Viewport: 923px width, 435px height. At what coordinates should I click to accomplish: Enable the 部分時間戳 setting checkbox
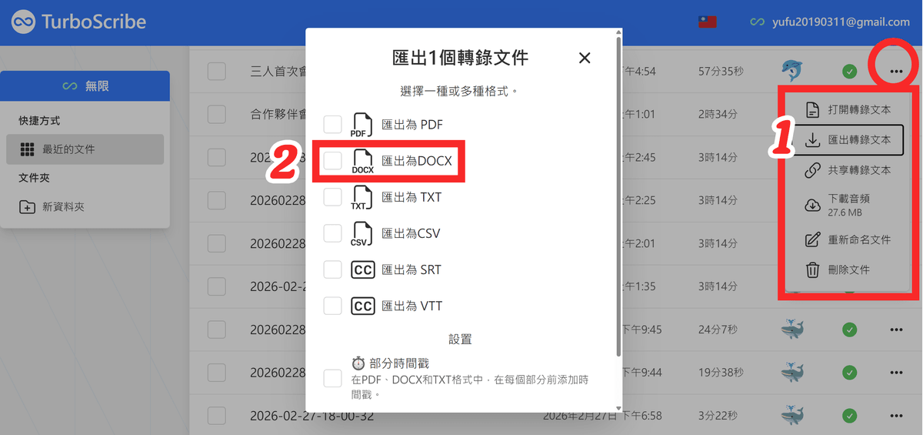(332, 378)
